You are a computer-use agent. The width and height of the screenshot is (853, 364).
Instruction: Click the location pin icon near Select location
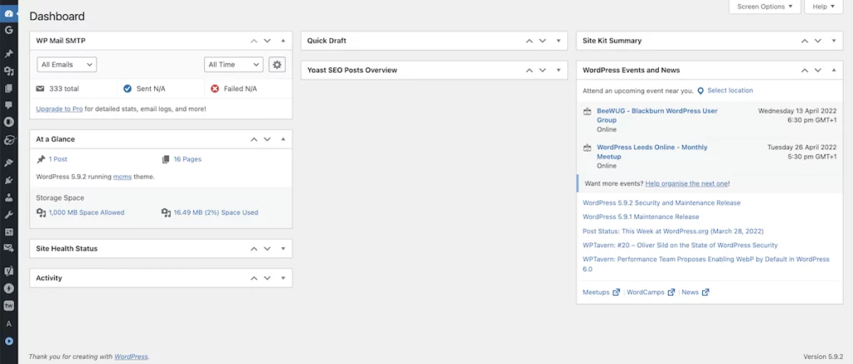701,91
